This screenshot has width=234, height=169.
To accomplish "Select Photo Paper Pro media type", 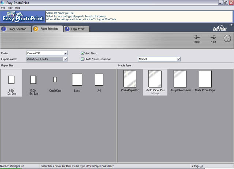I will pos(130,79).
